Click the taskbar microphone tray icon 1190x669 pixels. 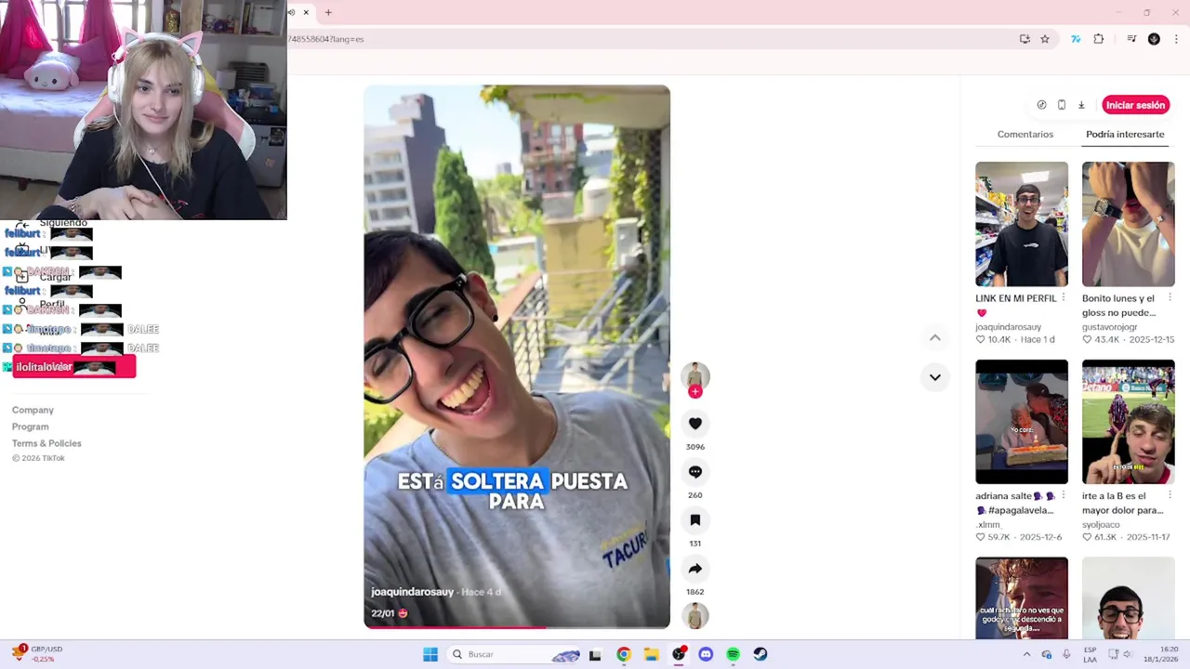(x=1066, y=654)
